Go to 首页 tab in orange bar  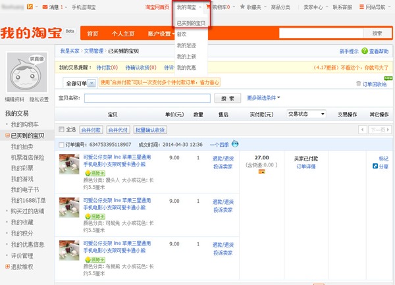93,34
